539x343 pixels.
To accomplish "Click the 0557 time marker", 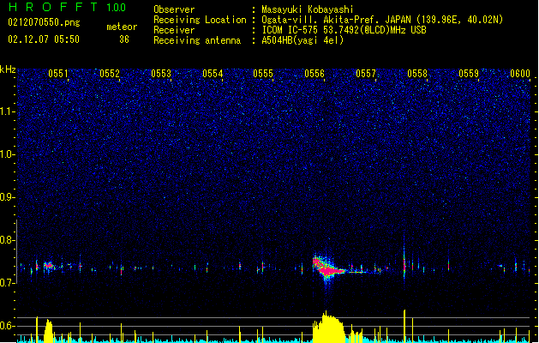I will [366, 74].
